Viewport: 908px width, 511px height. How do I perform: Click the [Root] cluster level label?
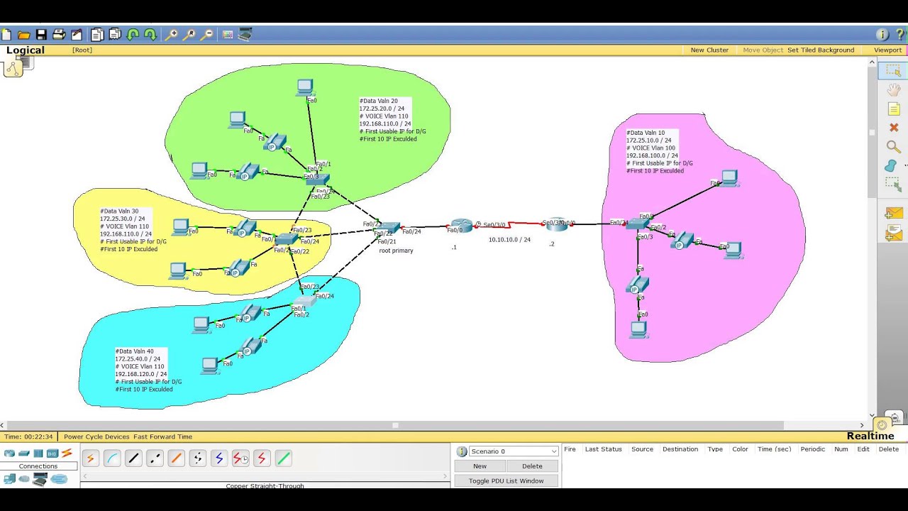(82, 50)
